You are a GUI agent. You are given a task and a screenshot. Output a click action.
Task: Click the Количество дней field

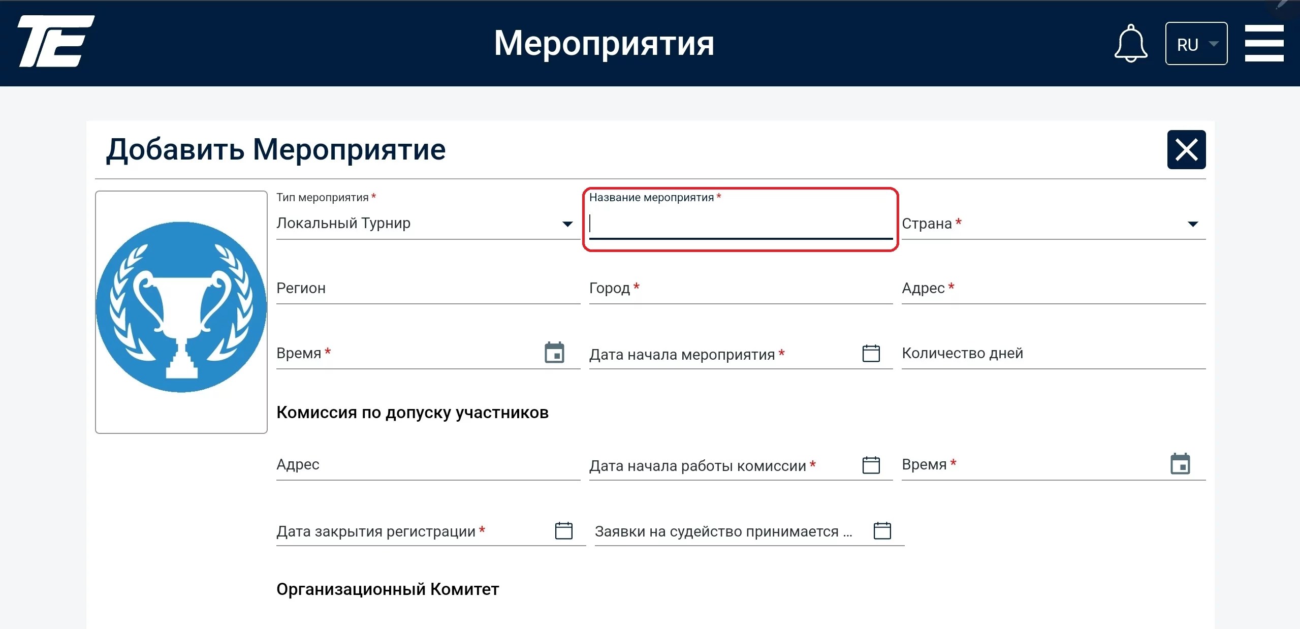1053,354
